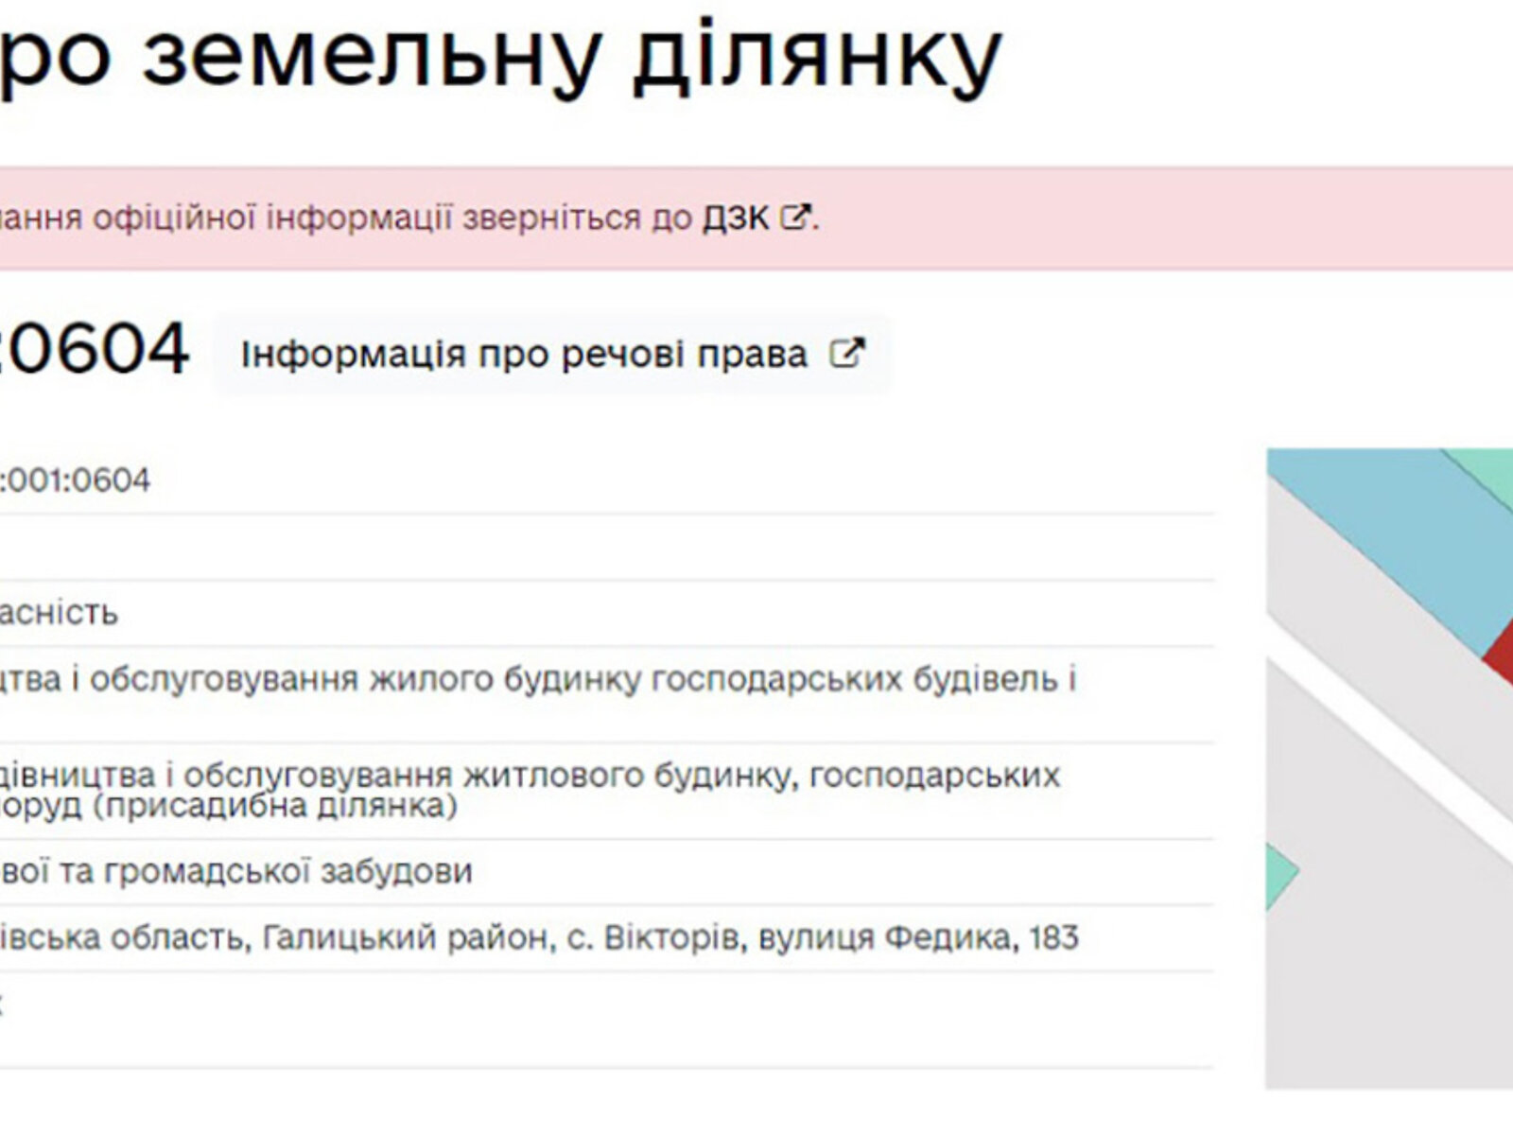
Task: Select the row ending громадської забудови
Action: pos(605,871)
